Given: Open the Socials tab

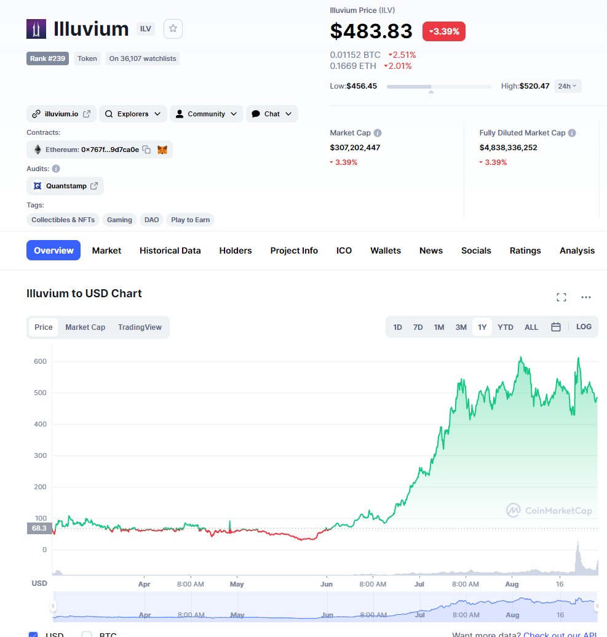Looking at the screenshot, I should [x=476, y=250].
